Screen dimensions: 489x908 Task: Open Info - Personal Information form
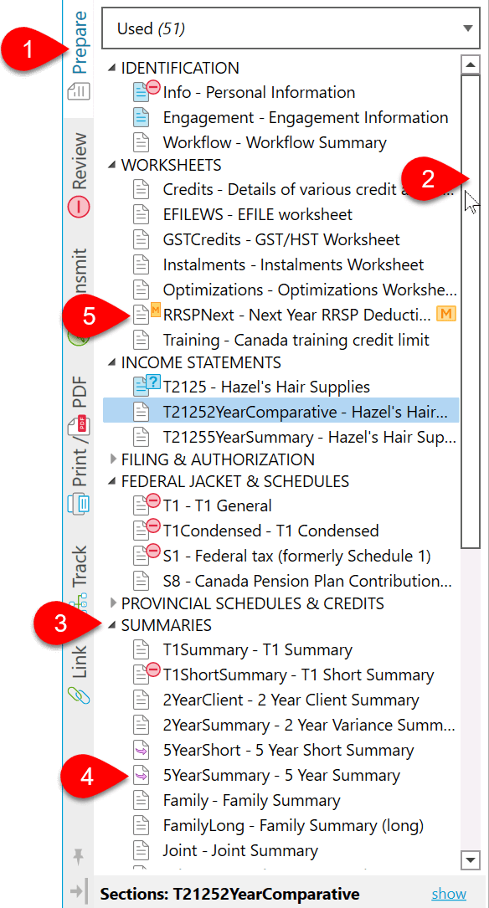(x=259, y=93)
